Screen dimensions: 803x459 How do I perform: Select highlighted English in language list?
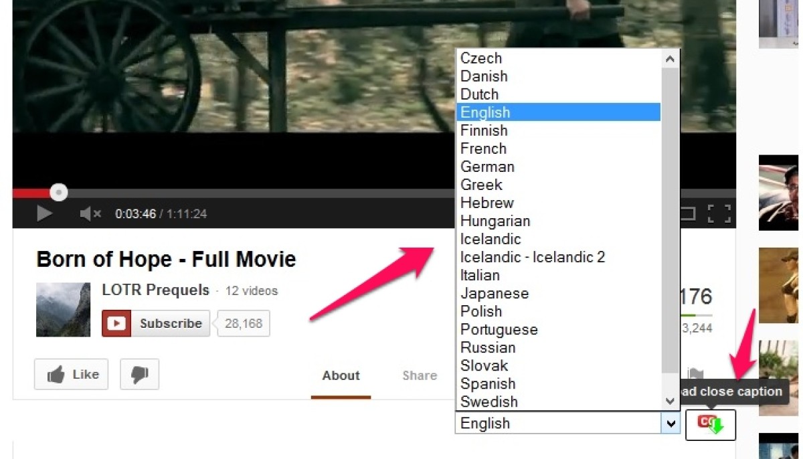pos(558,112)
